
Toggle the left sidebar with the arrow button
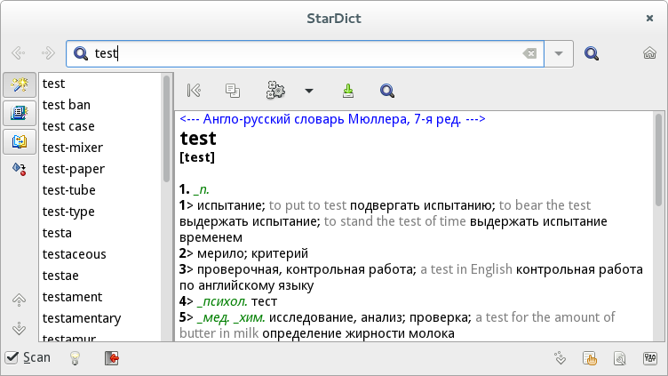[x=194, y=90]
